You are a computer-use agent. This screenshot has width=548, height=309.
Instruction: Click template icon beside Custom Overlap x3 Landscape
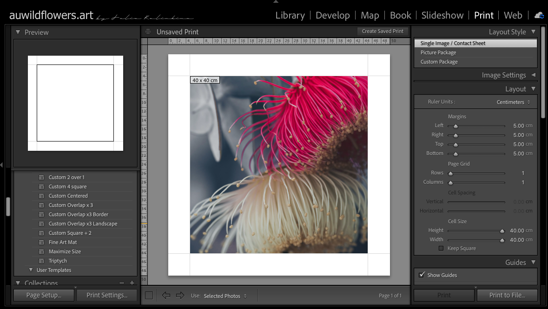41,224
